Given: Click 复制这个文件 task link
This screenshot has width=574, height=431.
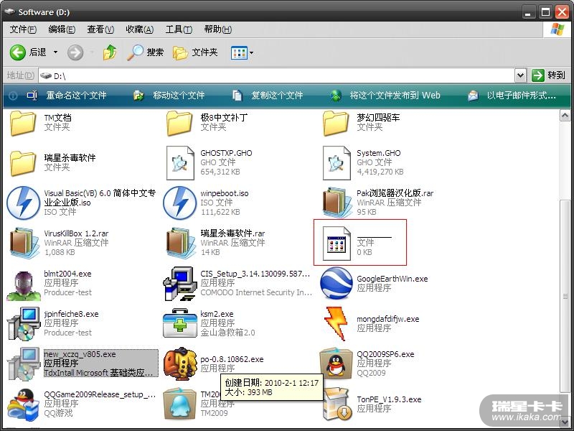Looking at the screenshot, I should point(268,96).
